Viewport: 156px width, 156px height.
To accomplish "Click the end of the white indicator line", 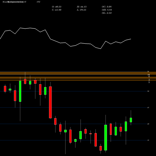I will point(131,39).
